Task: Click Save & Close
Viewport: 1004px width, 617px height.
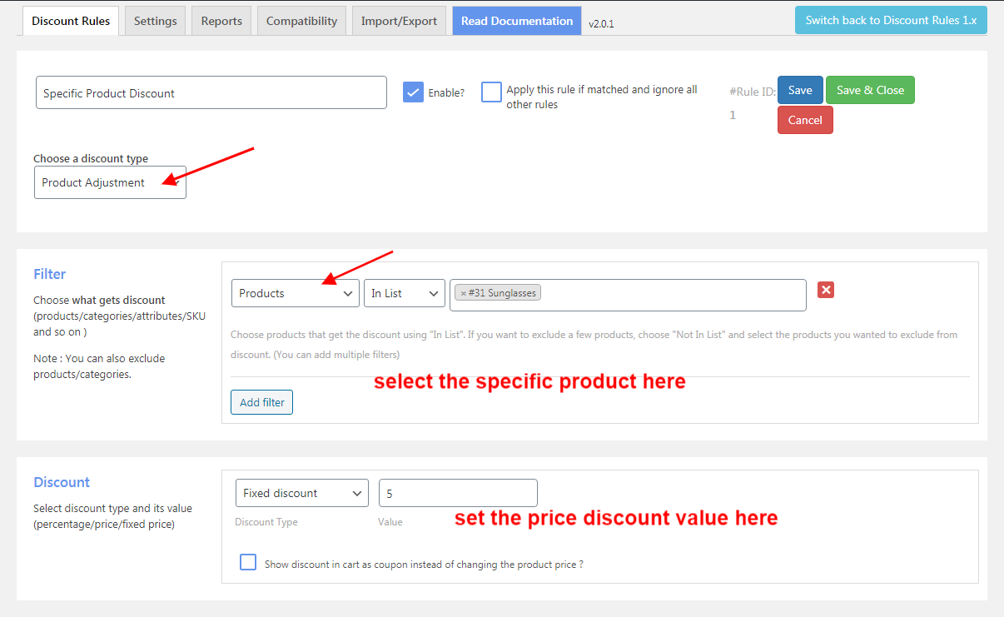Action: [x=870, y=90]
